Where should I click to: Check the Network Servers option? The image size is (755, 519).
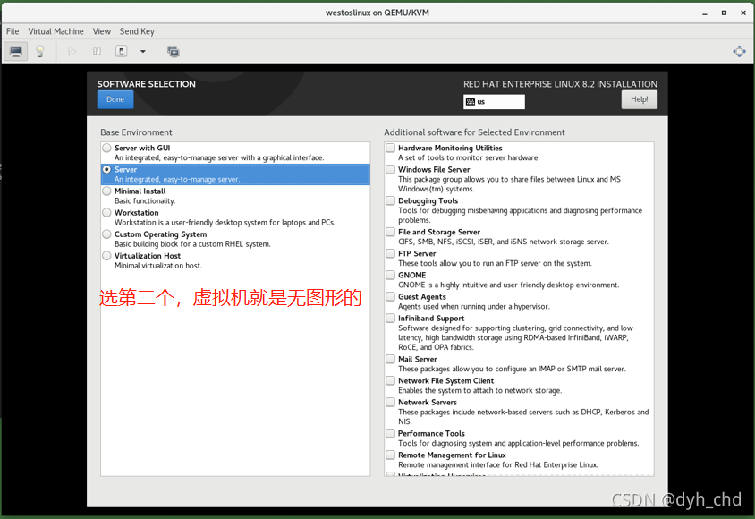(x=391, y=402)
